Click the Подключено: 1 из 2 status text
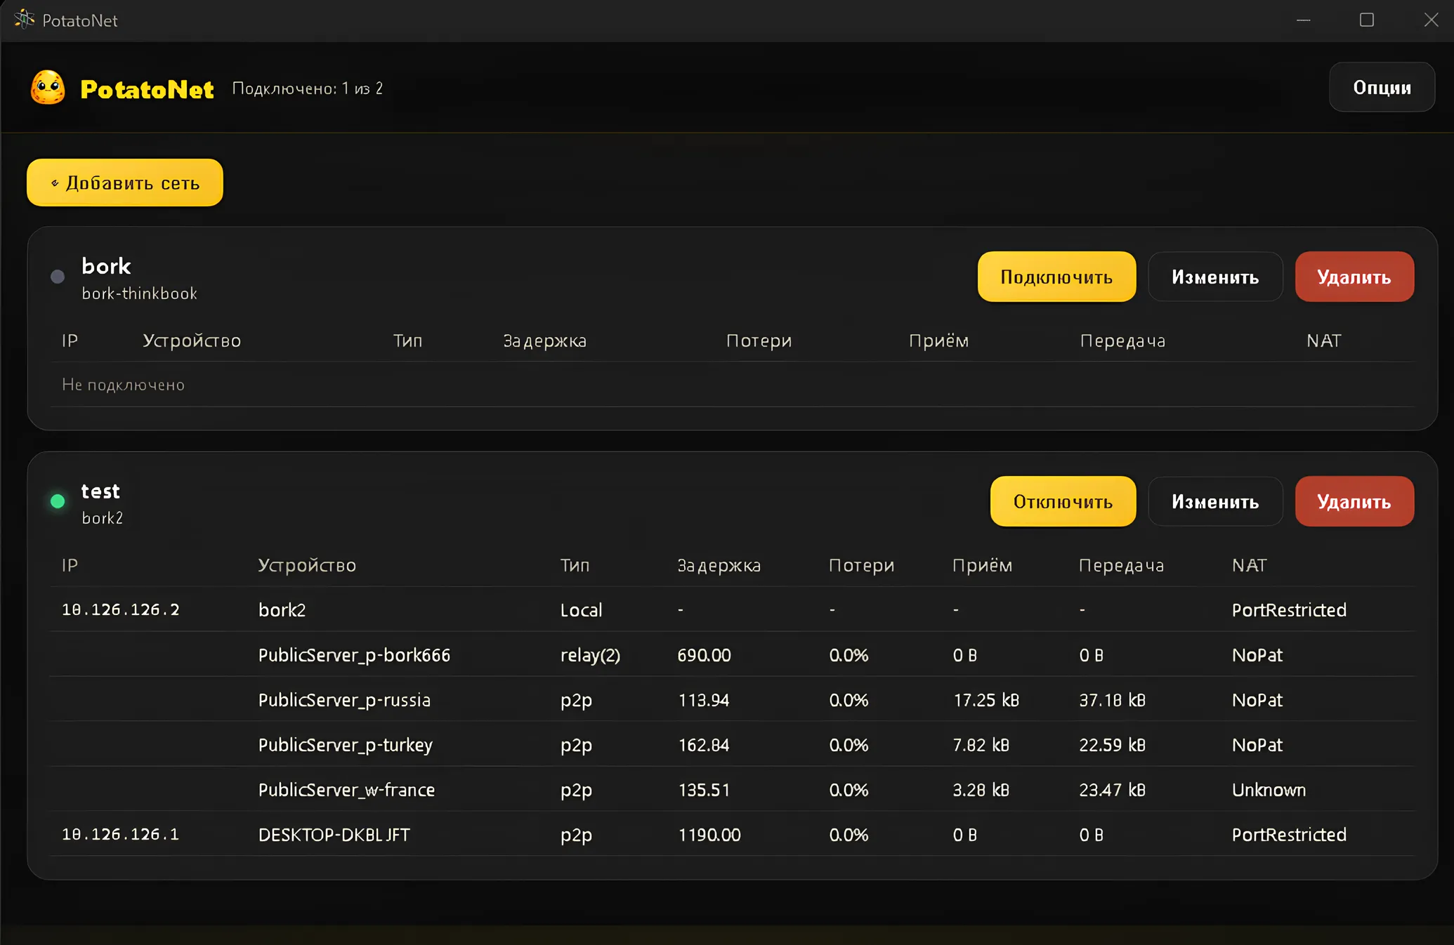Viewport: 1454px width, 945px height. pos(308,88)
